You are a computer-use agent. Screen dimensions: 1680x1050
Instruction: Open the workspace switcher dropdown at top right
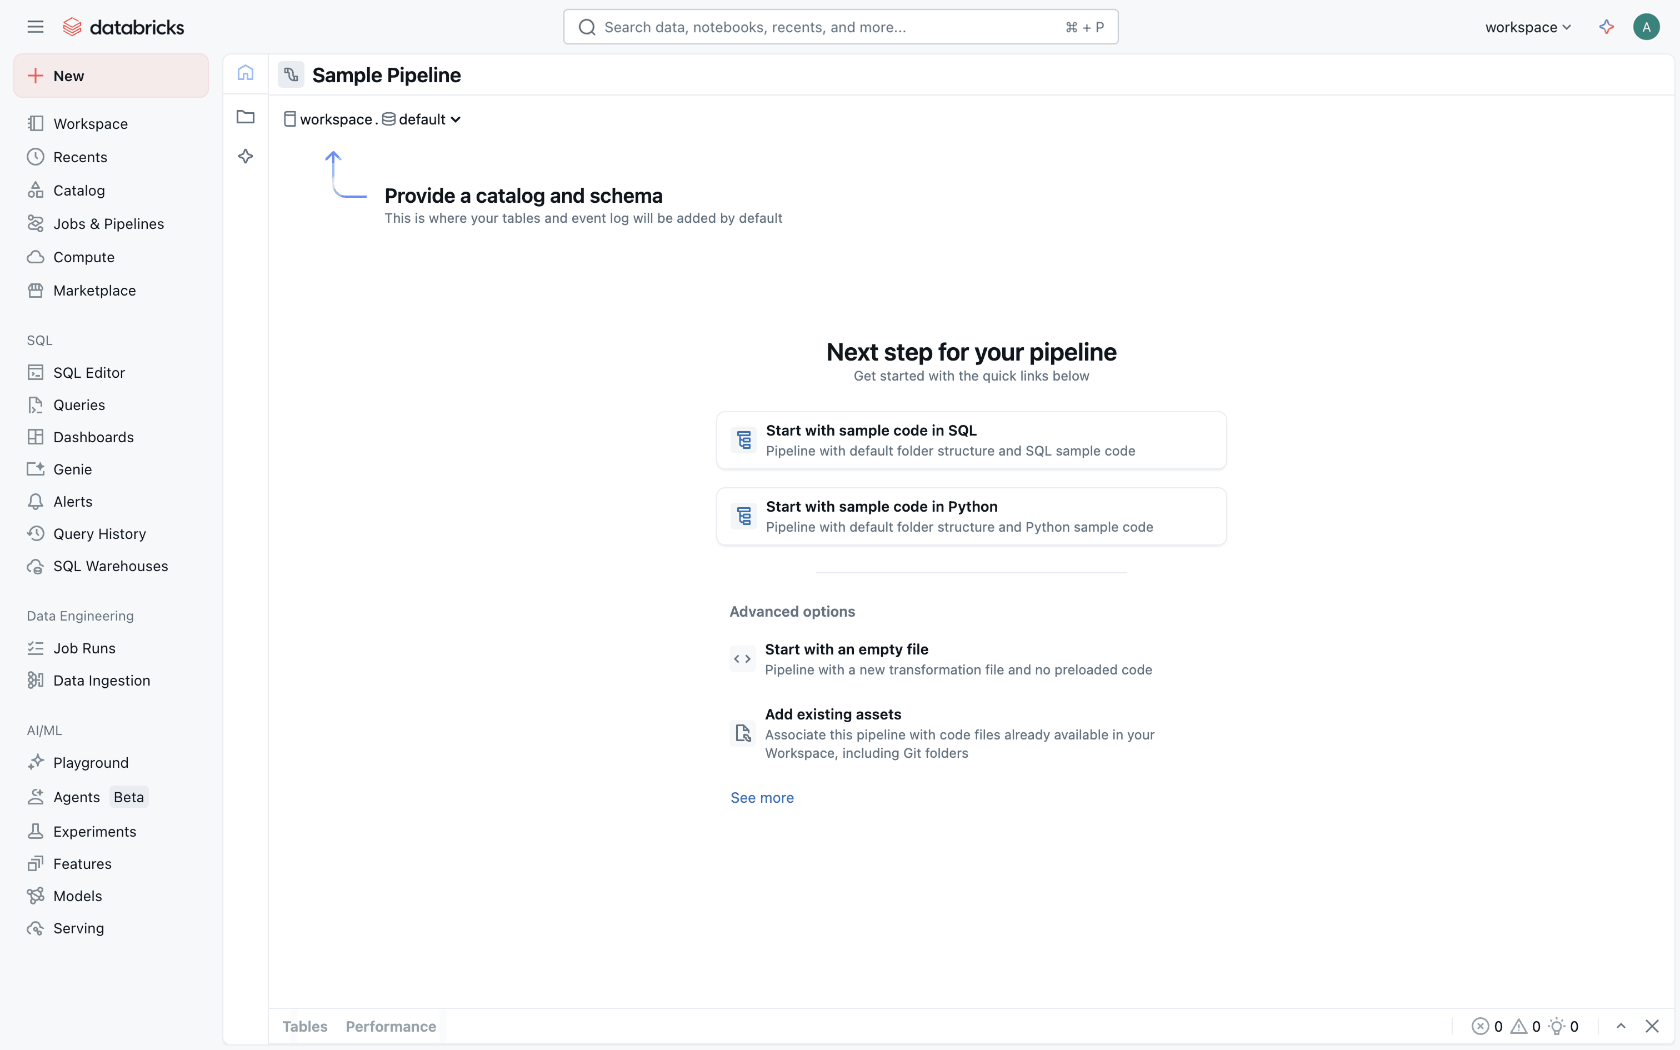pos(1527,27)
